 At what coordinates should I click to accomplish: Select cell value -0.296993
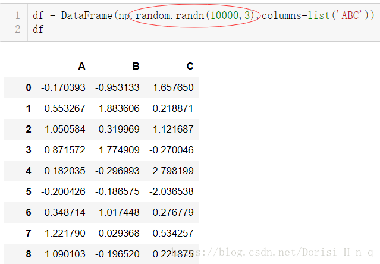[117, 171]
